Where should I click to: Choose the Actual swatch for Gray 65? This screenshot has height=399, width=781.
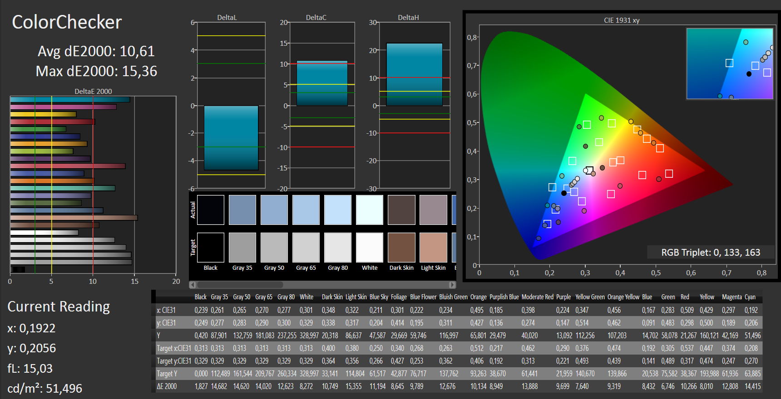click(x=306, y=210)
